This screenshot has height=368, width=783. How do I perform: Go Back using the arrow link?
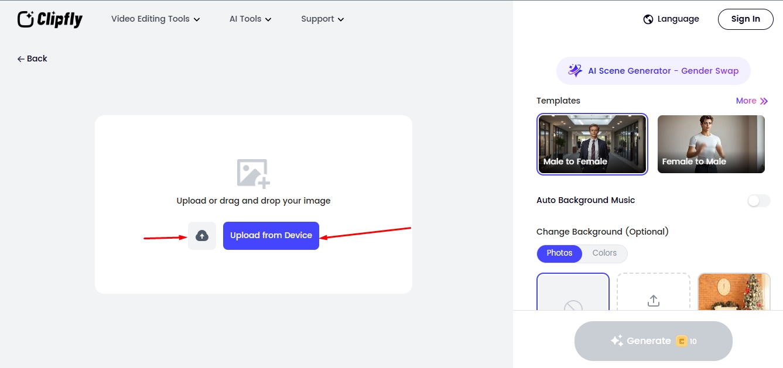click(32, 59)
